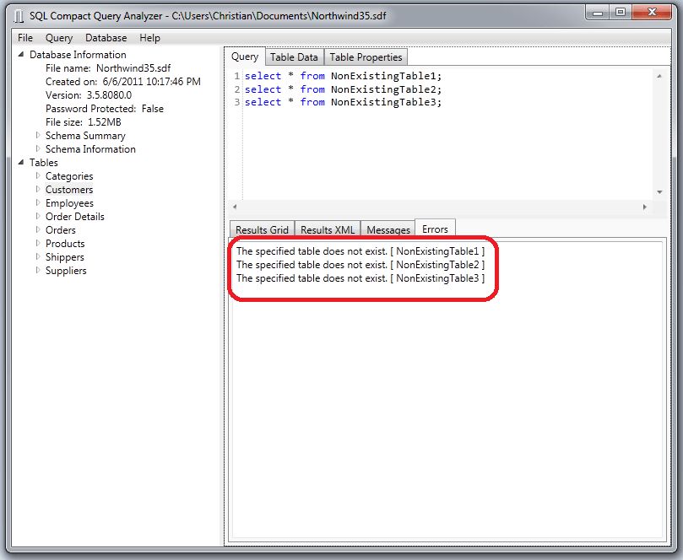Screen dimensions: 683x560
Task: Expand the Categories table arrow
Action: click(38, 175)
